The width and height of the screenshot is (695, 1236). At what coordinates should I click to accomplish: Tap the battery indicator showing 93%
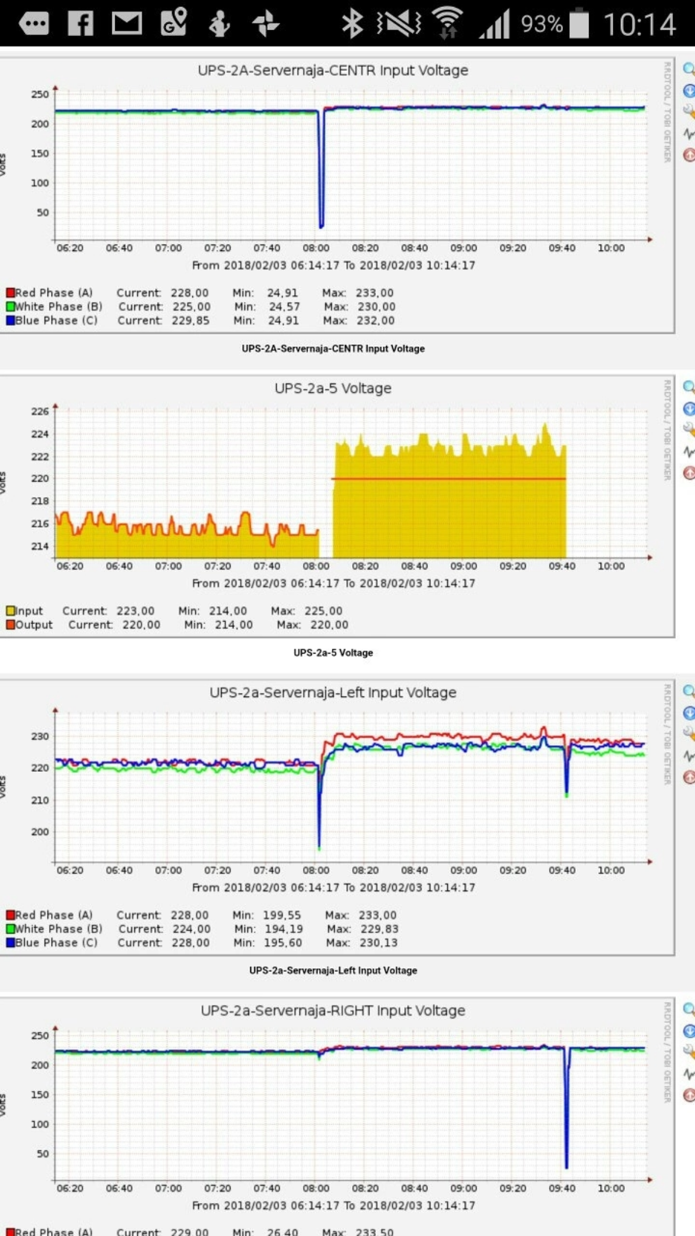pos(554,24)
